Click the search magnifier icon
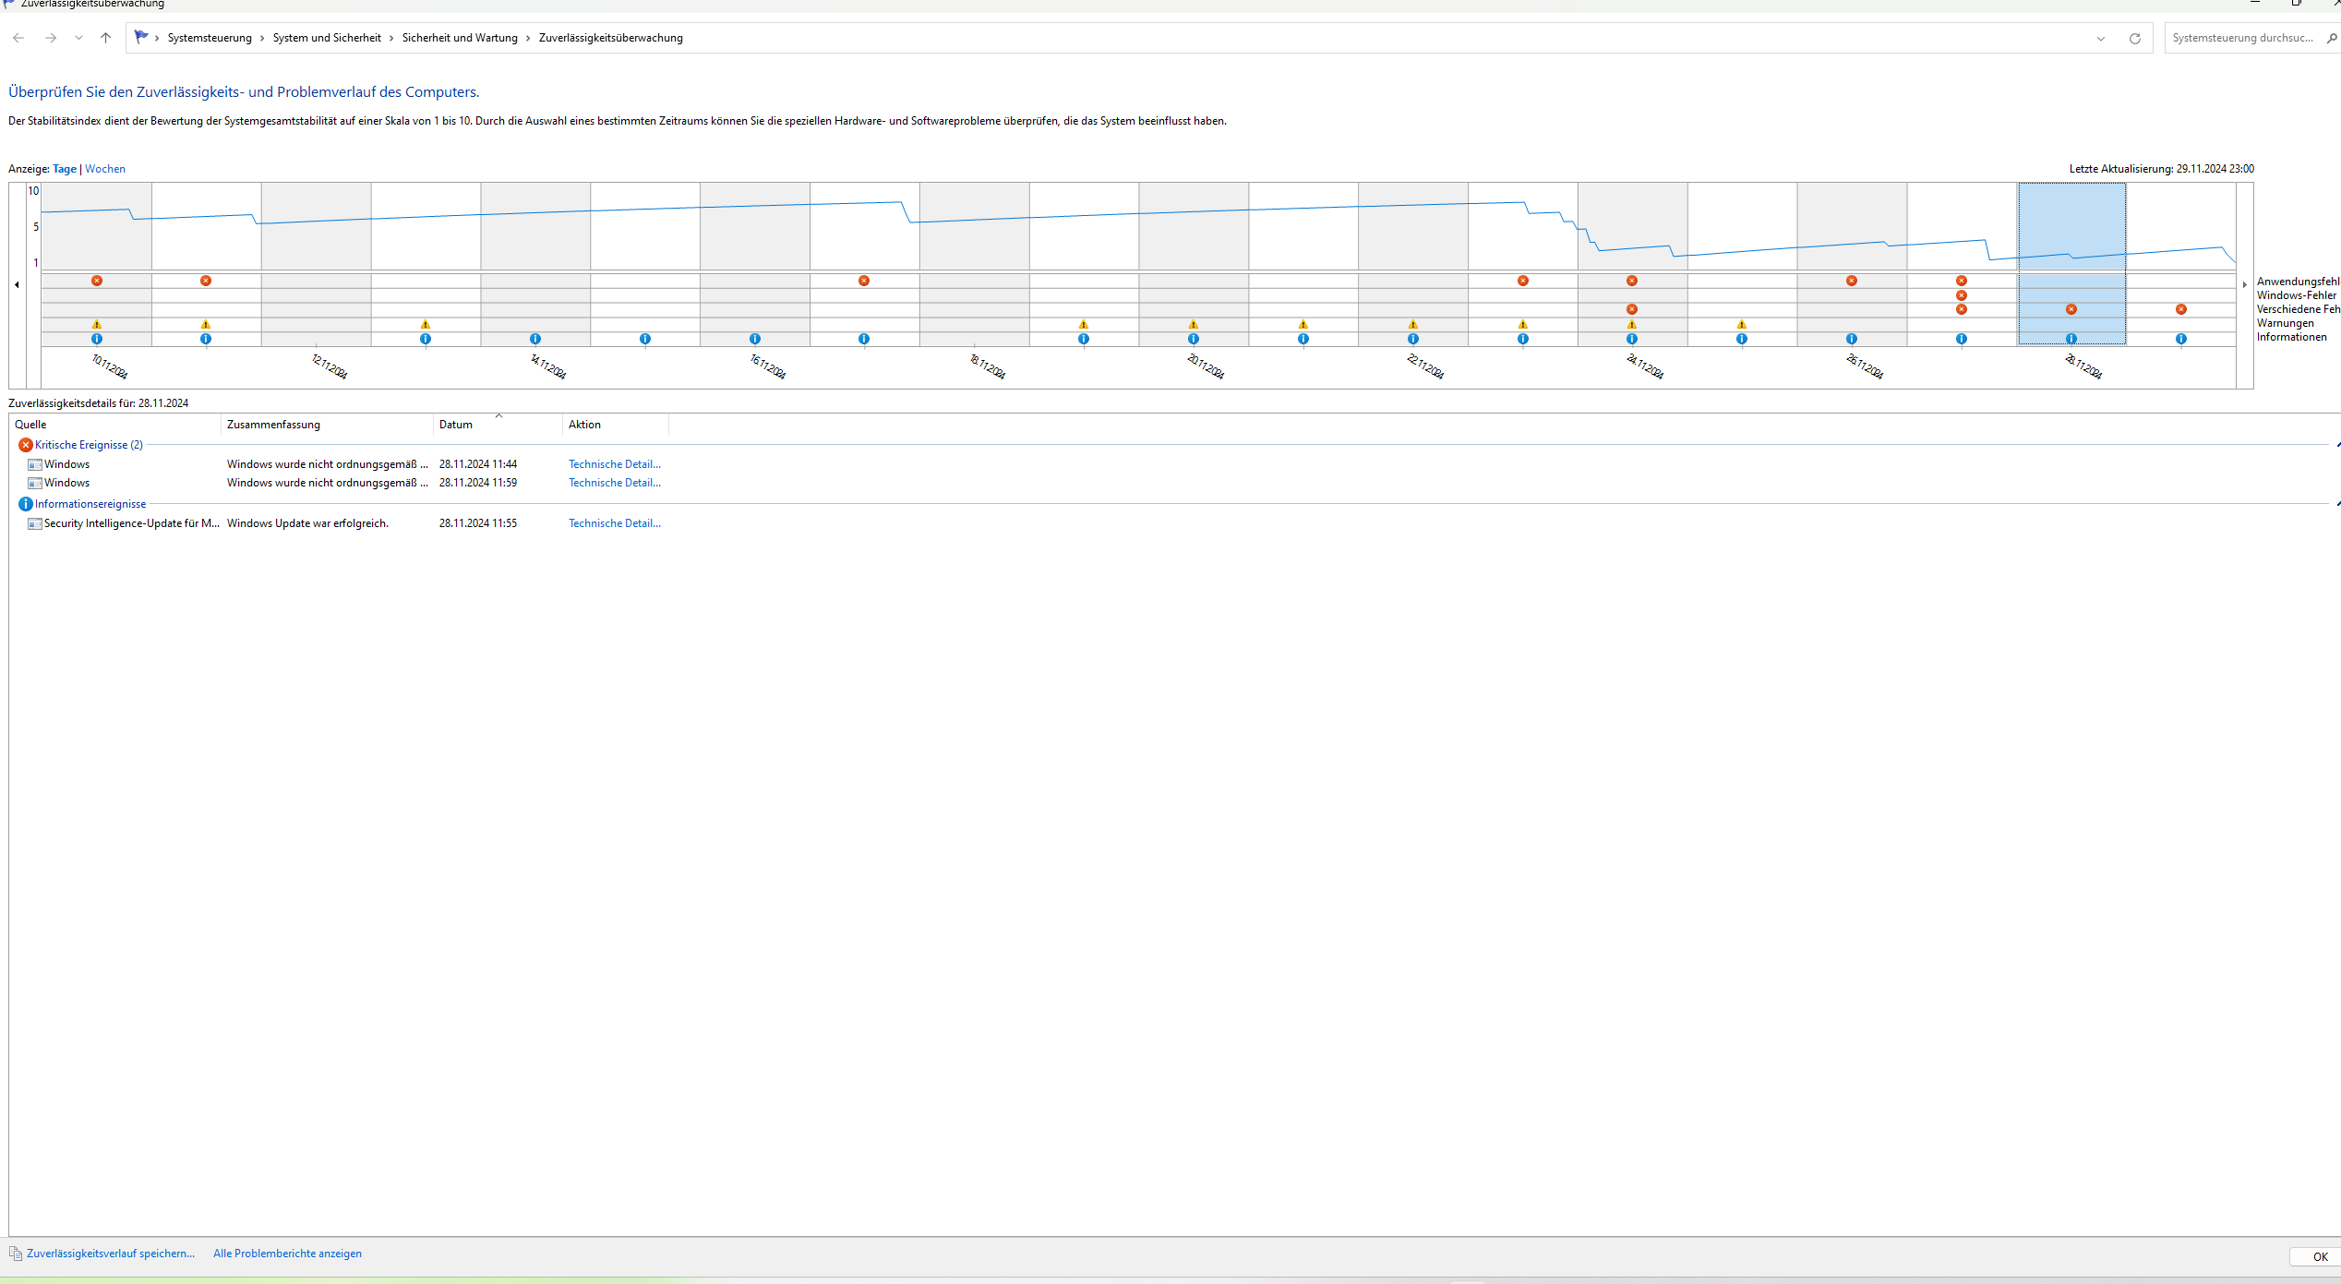This screenshot has width=2341, height=1284. [x=2332, y=38]
